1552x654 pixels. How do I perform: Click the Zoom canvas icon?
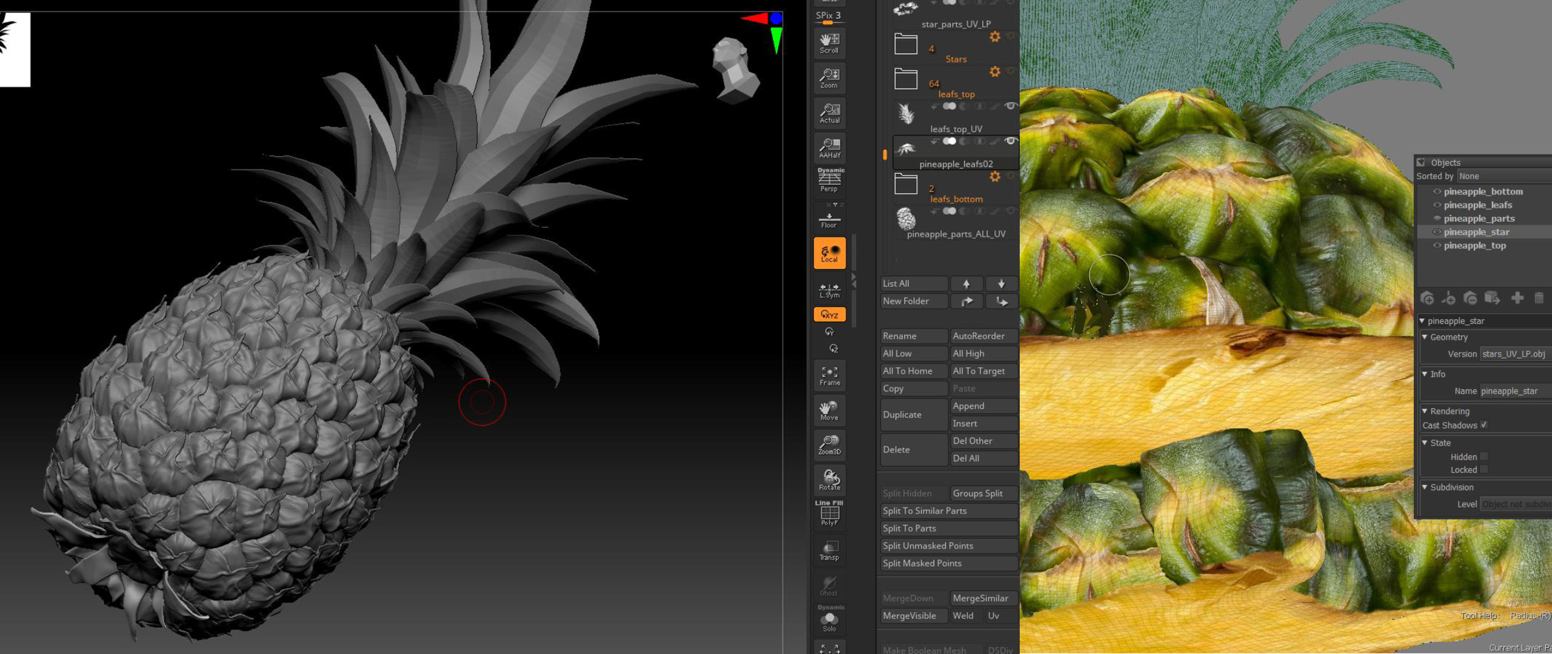pos(829,78)
